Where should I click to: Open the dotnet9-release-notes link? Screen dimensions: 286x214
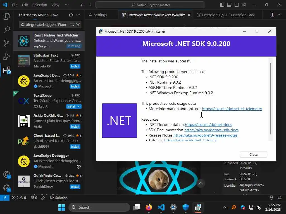(205, 135)
